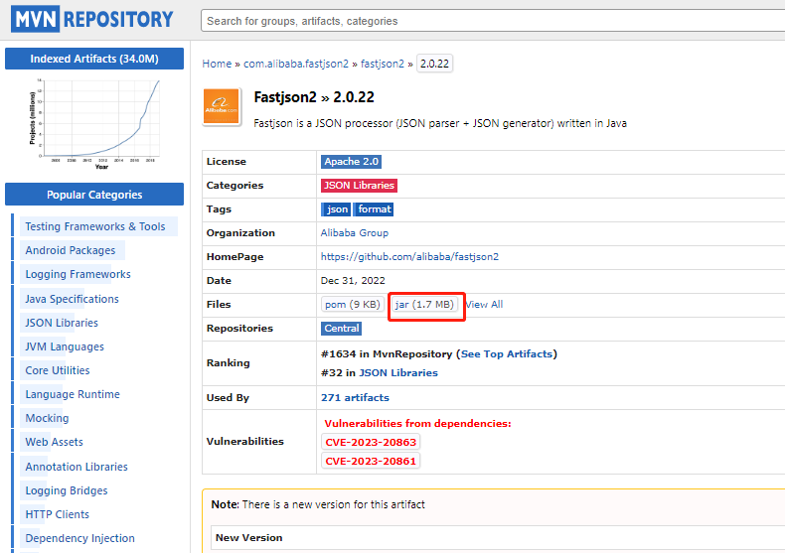The image size is (785, 553).
Task: Click the New Version row label
Action: click(248, 538)
